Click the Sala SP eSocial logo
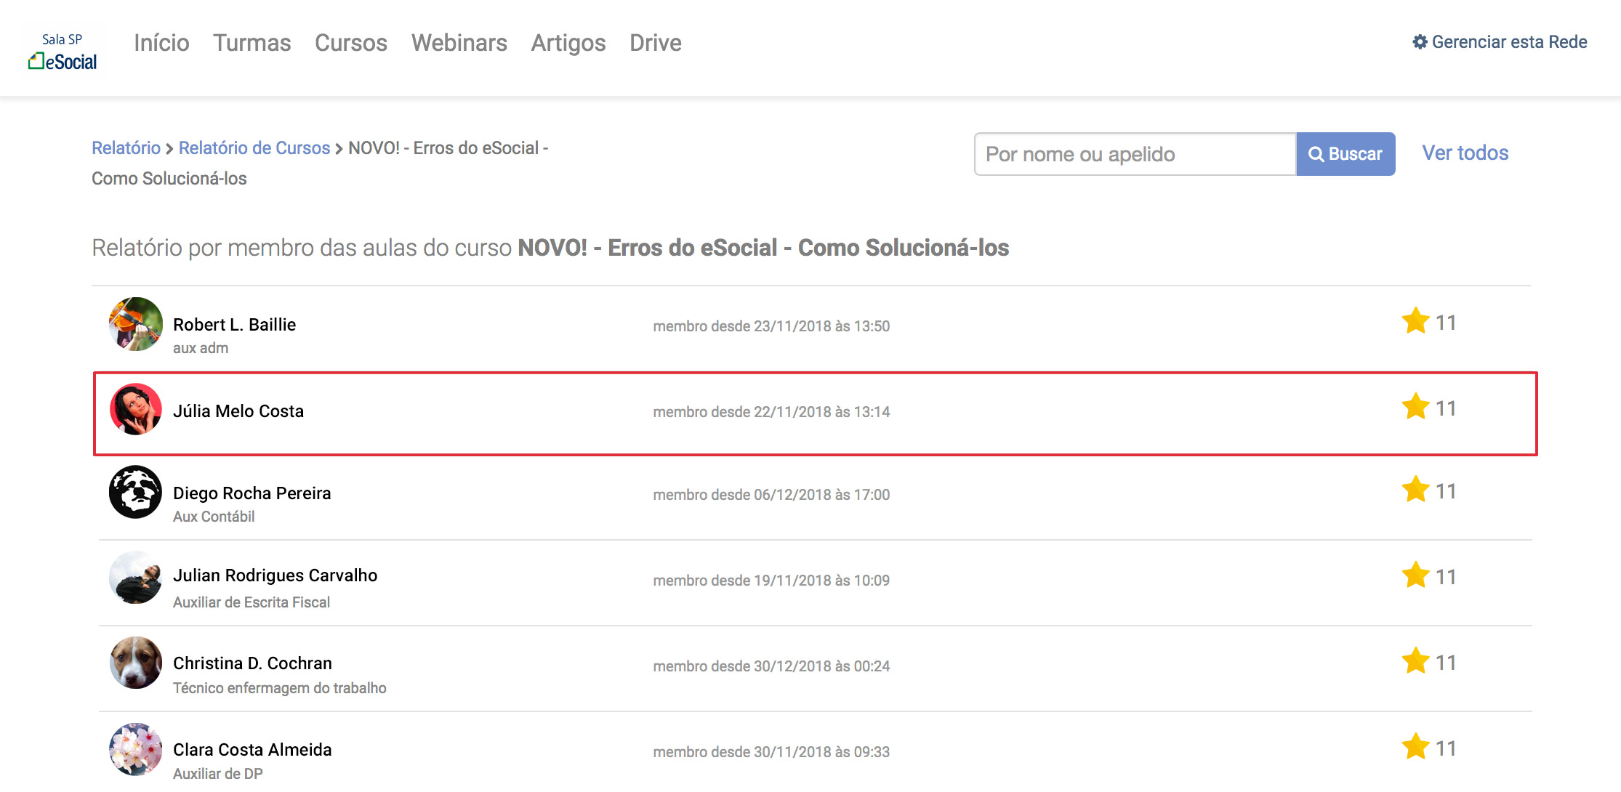This screenshot has height=792, width=1621. click(63, 52)
